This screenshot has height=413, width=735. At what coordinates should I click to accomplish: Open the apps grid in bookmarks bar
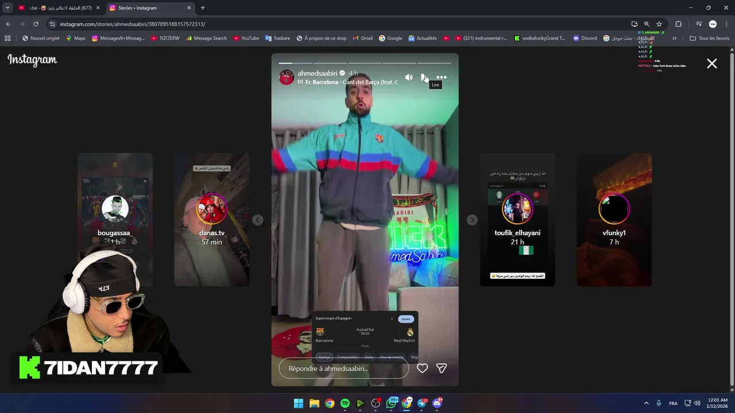point(7,38)
